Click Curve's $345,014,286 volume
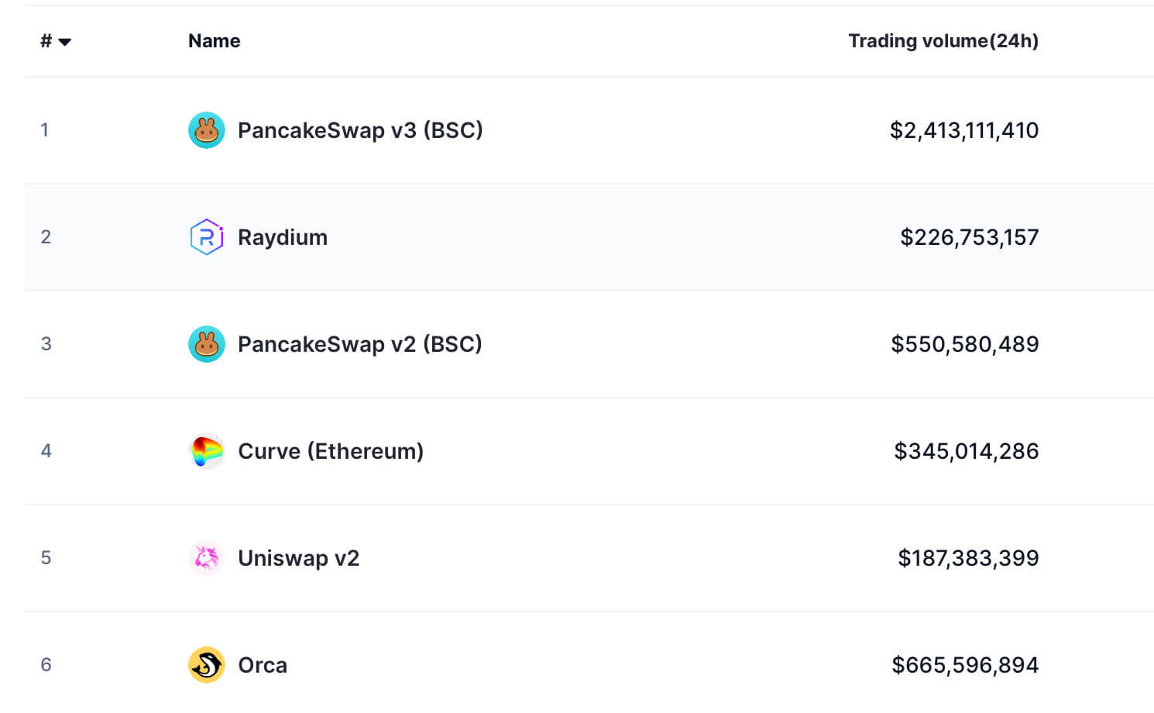Viewport: 1154px width, 713px height. 966,451
